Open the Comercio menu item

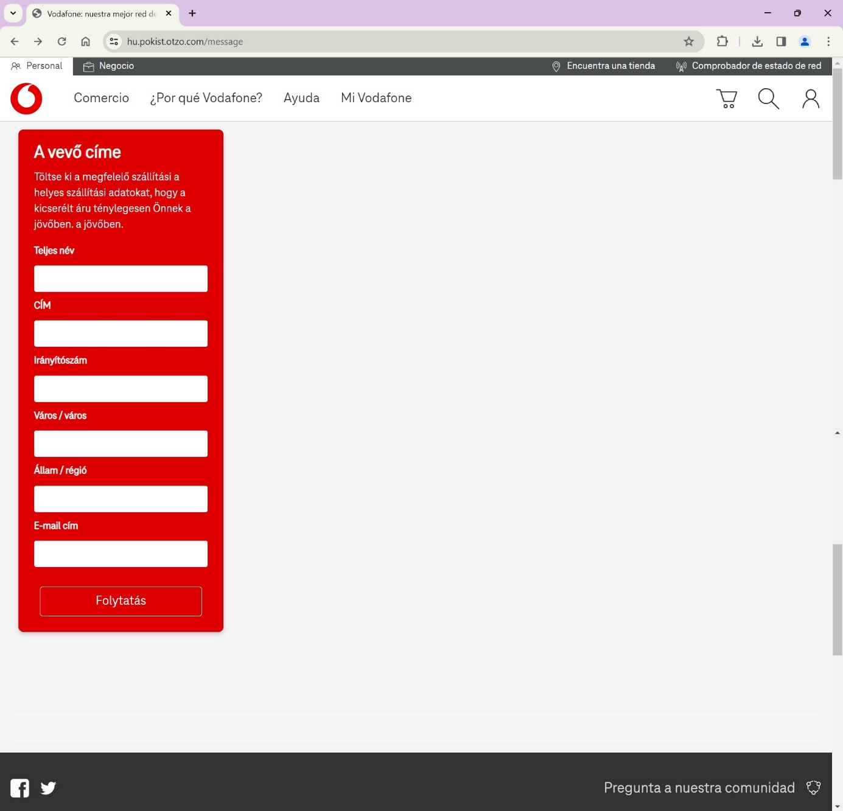click(x=101, y=98)
